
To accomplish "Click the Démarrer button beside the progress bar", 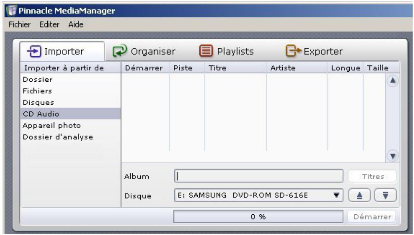I will coord(372,217).
